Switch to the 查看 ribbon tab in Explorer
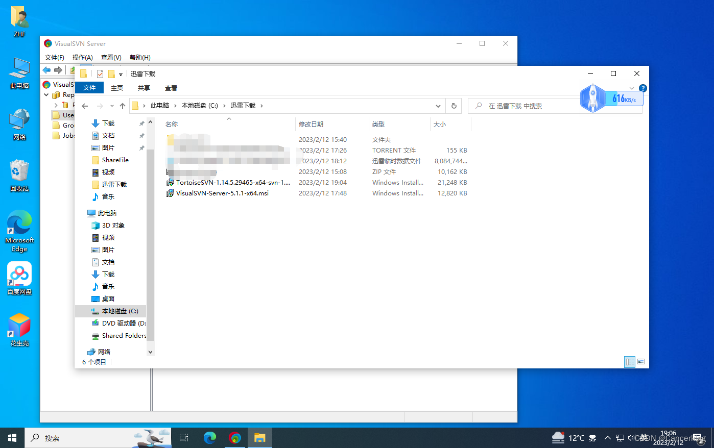714x448 pixels. tap(171, 88)
